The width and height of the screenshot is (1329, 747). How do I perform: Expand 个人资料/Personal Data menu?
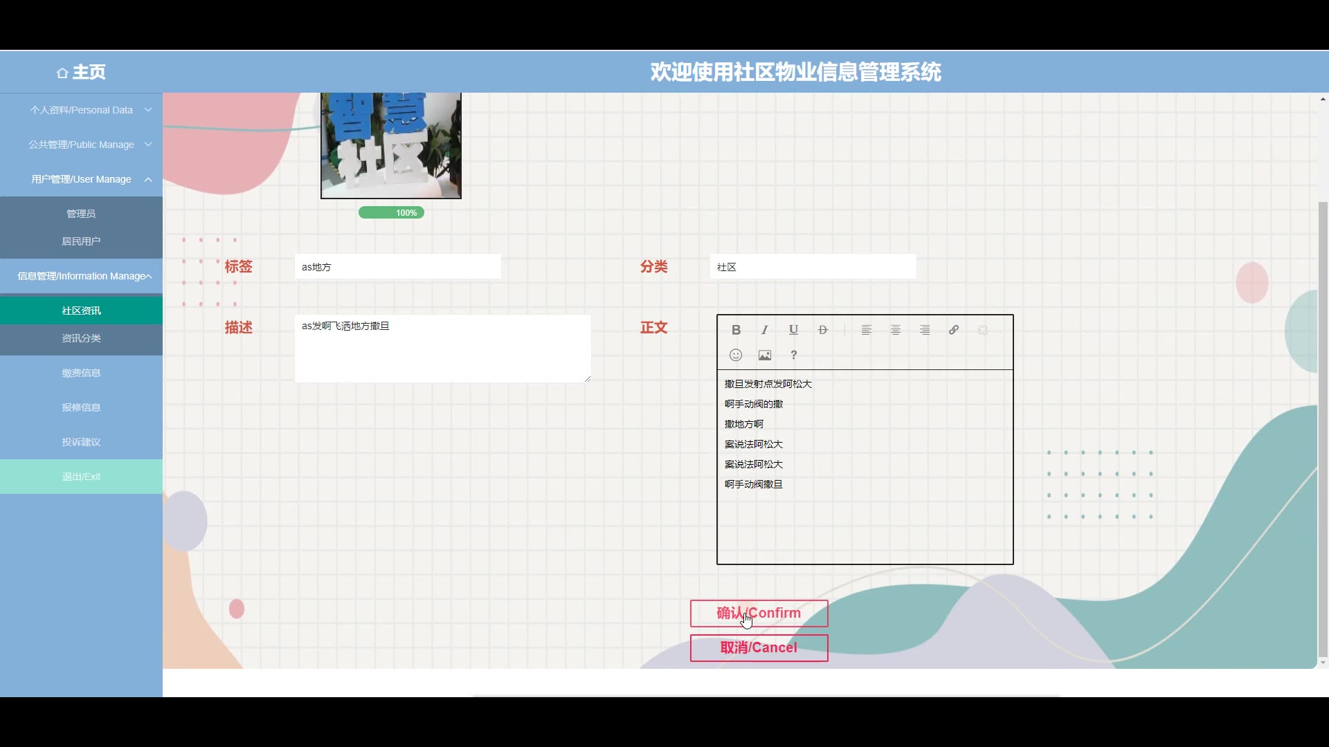click(x=82, y=110)
